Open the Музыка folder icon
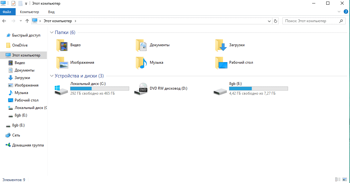 click(x=141, y=63)
